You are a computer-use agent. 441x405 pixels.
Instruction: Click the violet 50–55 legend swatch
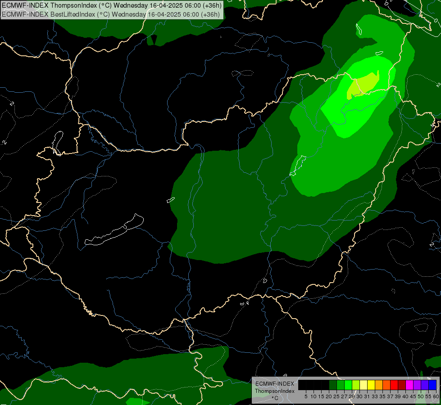point(425,385)
